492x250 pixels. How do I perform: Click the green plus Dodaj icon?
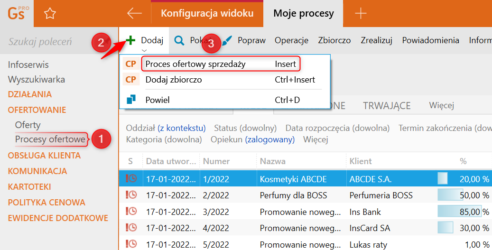pyautogui.click(x=130, y=40)
